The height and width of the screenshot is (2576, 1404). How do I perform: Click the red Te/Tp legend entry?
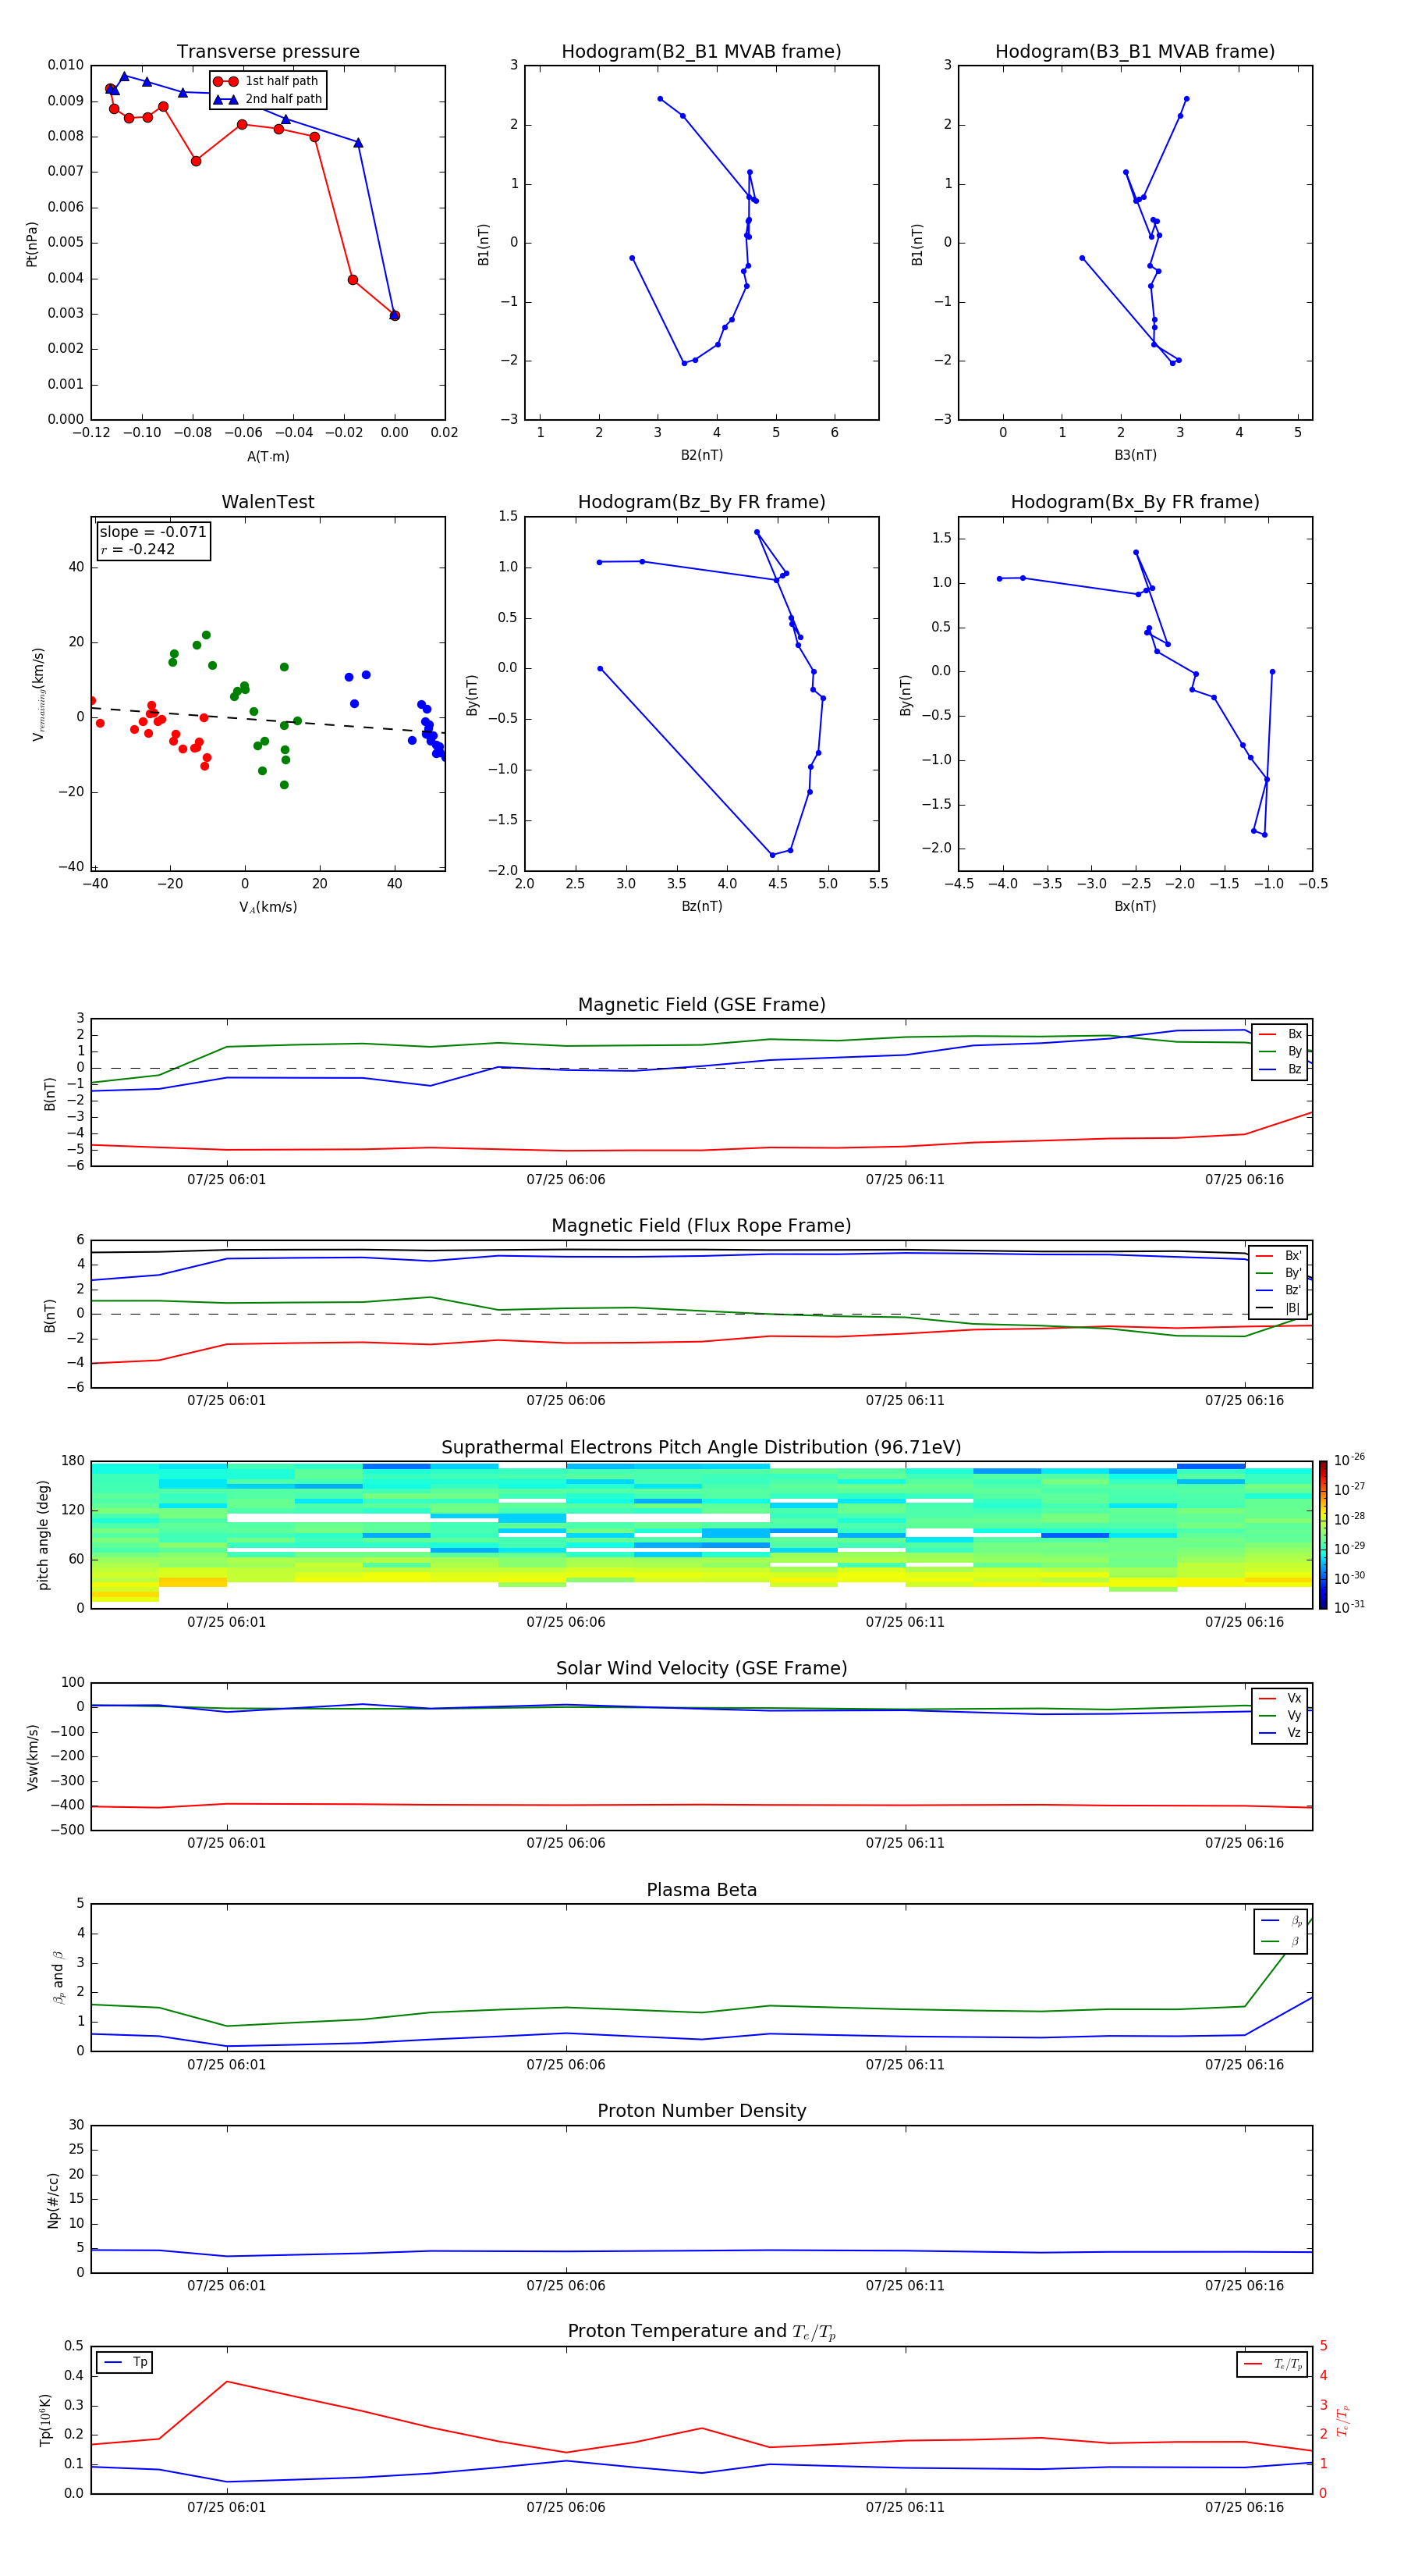(1273, 2364)
